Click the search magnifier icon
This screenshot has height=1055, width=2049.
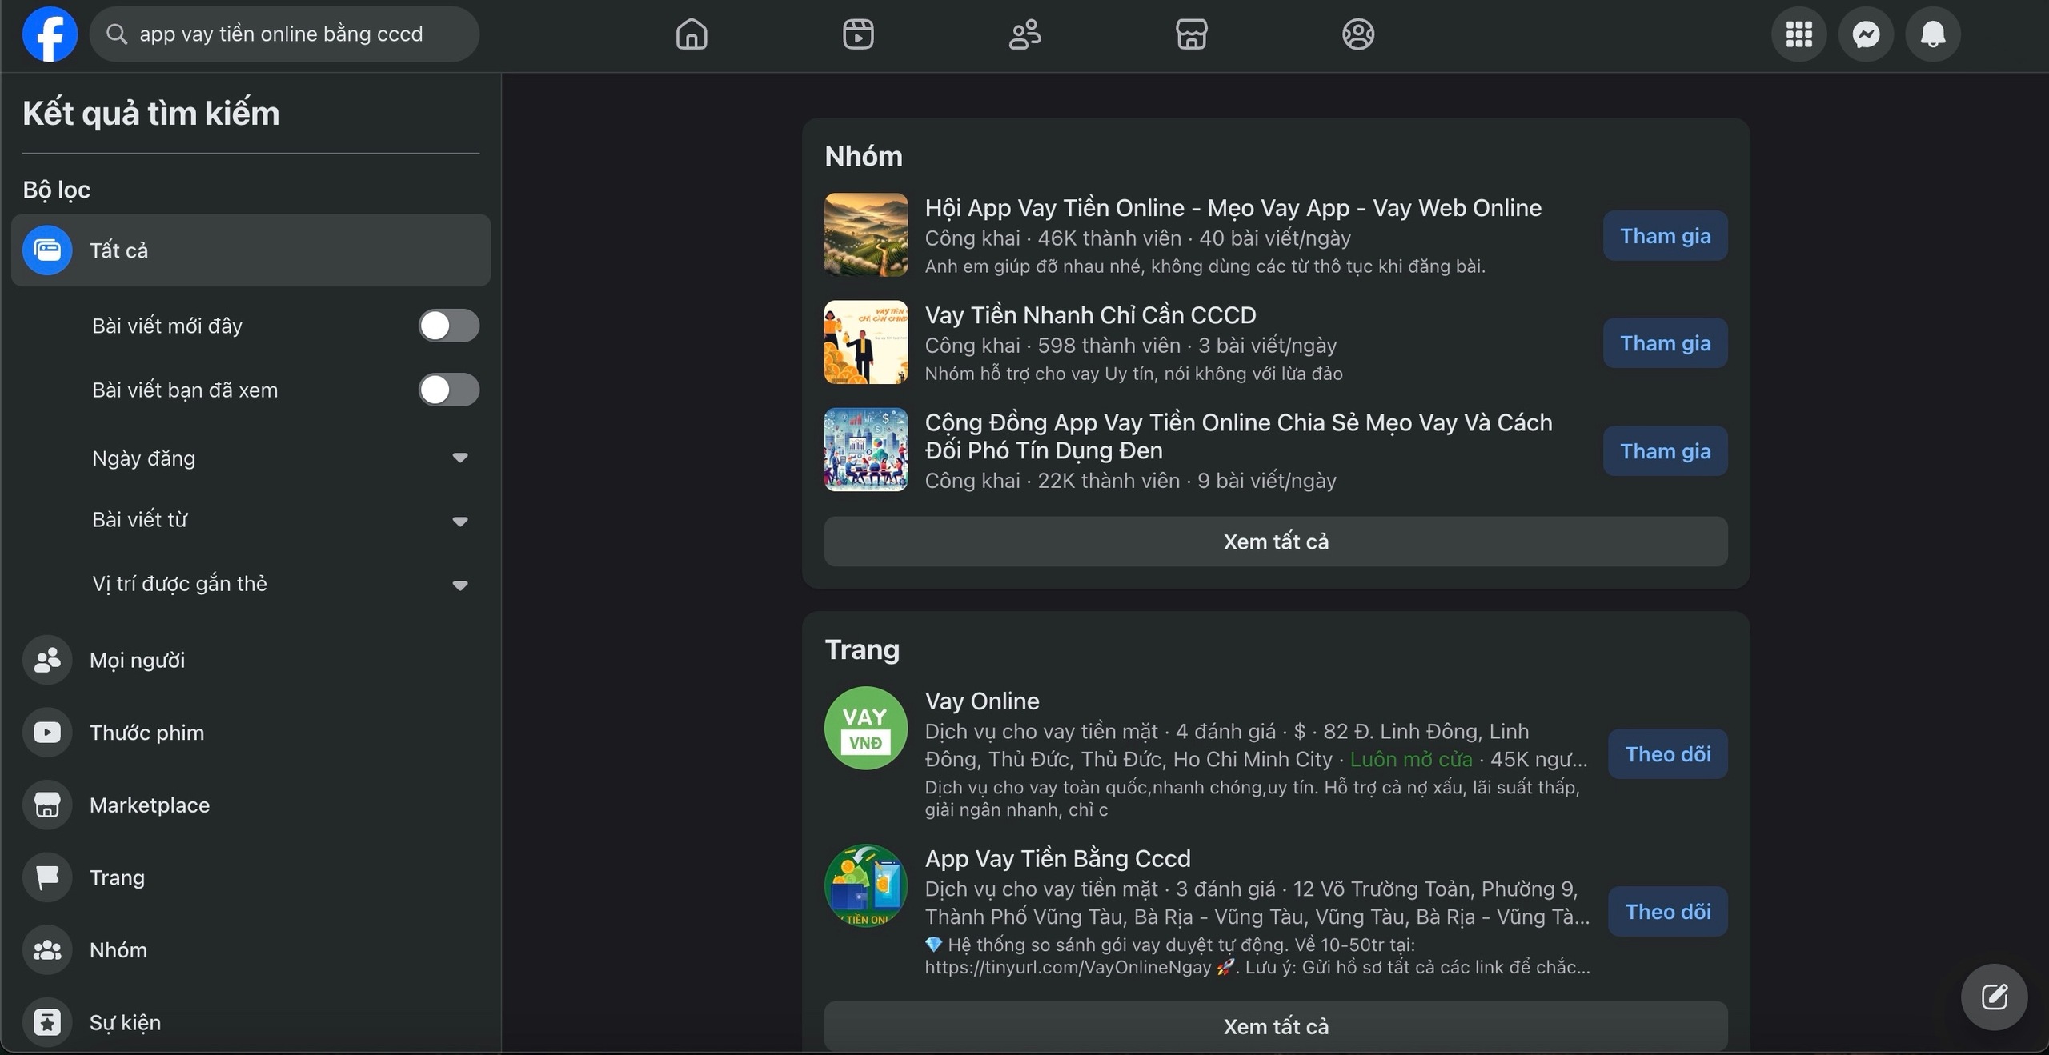pos(117,34)
